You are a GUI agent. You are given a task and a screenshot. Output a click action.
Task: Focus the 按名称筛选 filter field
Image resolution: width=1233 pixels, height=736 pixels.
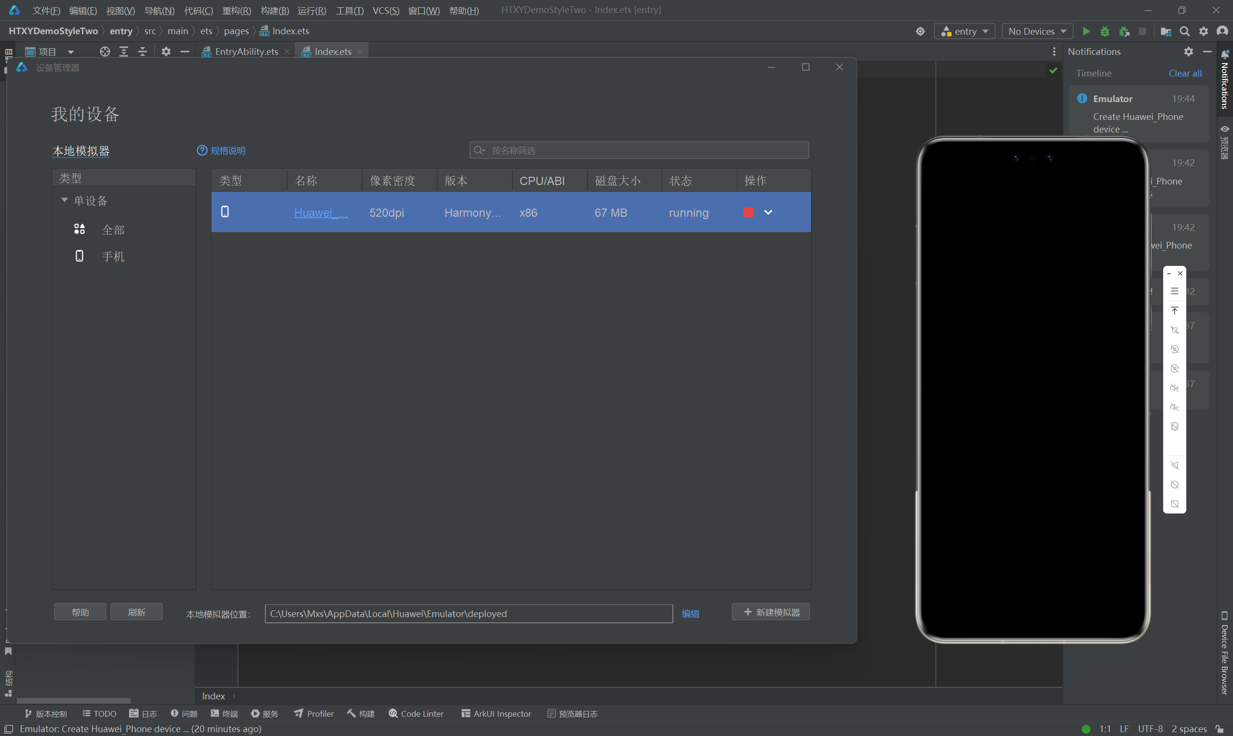click(639, 150)
